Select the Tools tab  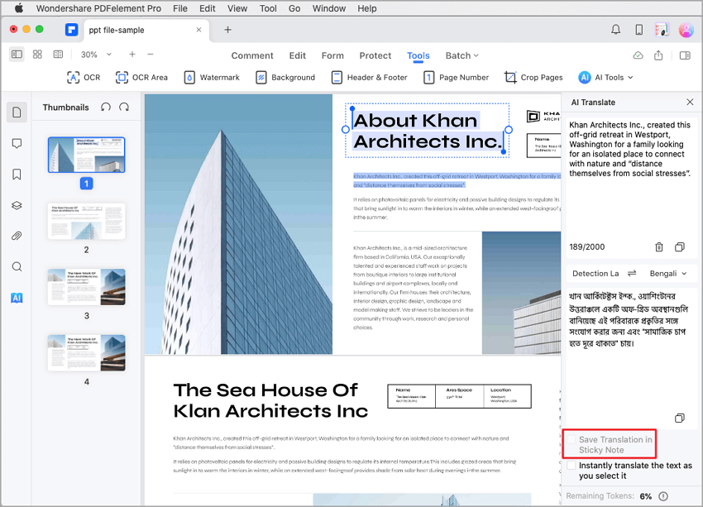(x=418, y=55)
